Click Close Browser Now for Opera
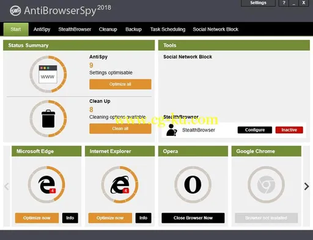Image resolution: width=313 pixels, height=240 pixels. 193,218
